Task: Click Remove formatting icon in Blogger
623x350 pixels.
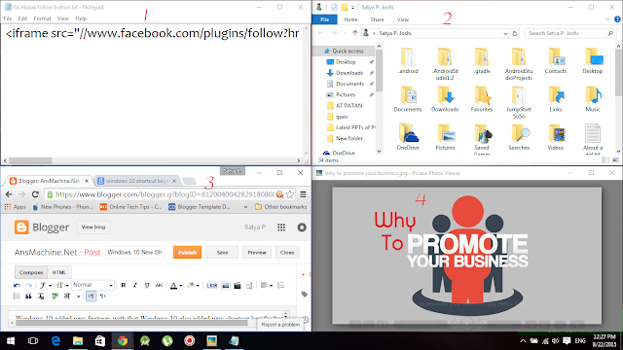Action: [41, 296]
